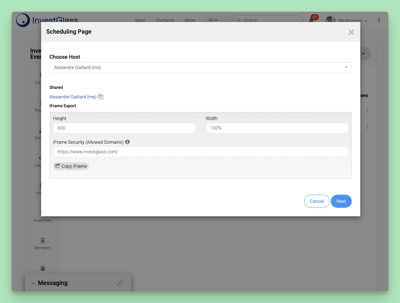400x303 pixels.
Task: Click the Copy iFrame button
Action: [71, 166]
